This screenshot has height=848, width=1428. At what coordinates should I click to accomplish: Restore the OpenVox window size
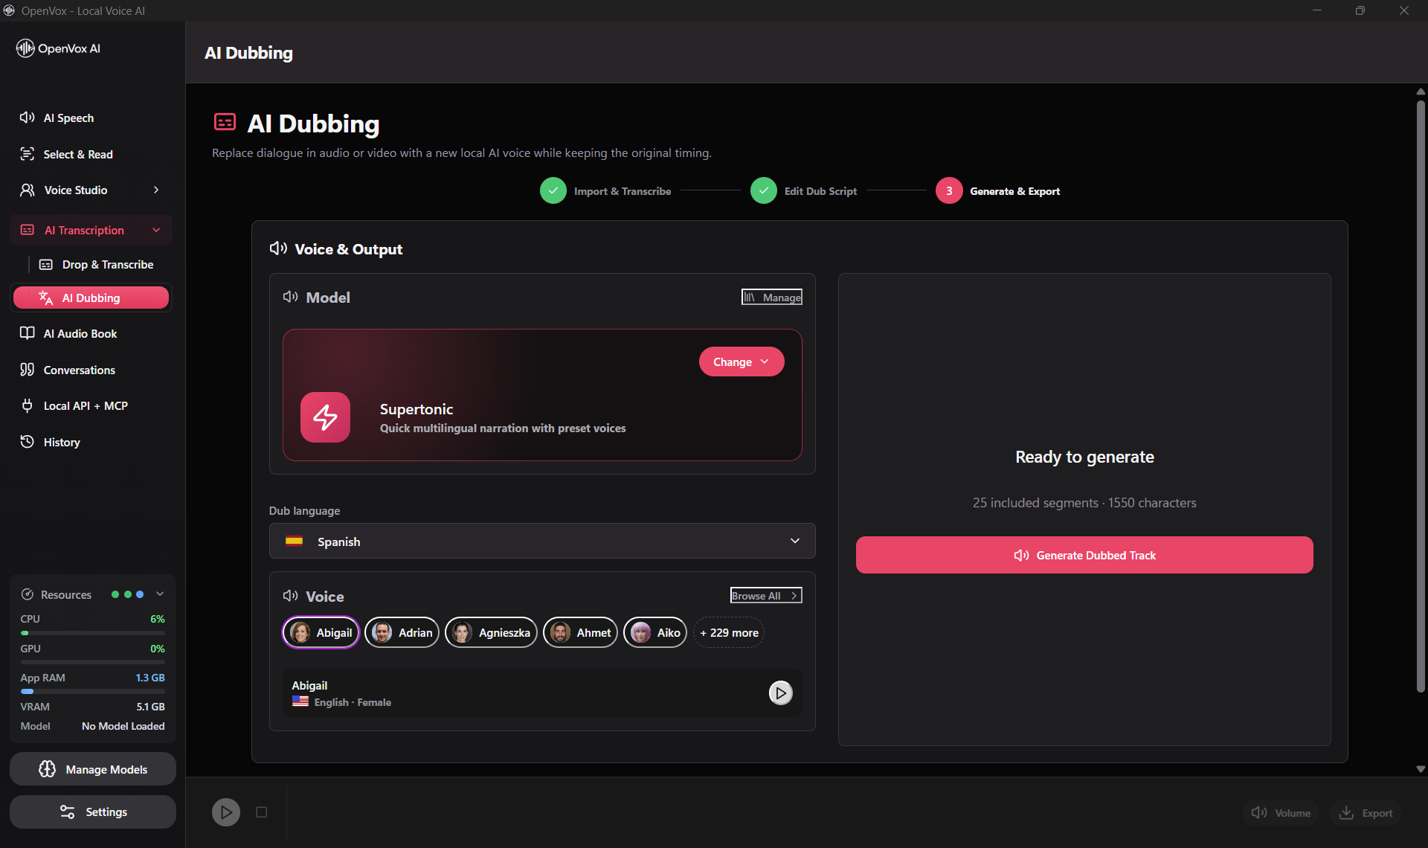tap(1360, 10)
